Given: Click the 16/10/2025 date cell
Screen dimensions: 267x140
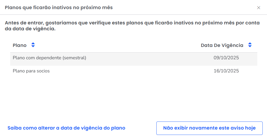Looking at the screenshot, I should (x=226, y=71).
